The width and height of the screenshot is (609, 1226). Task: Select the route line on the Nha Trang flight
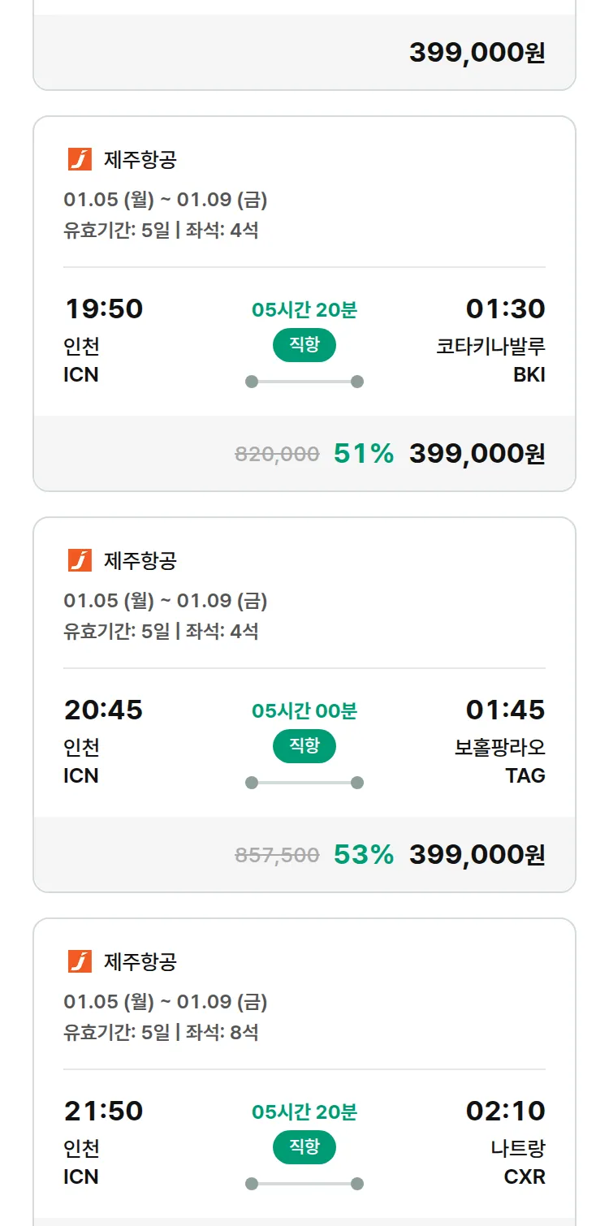304,1184
